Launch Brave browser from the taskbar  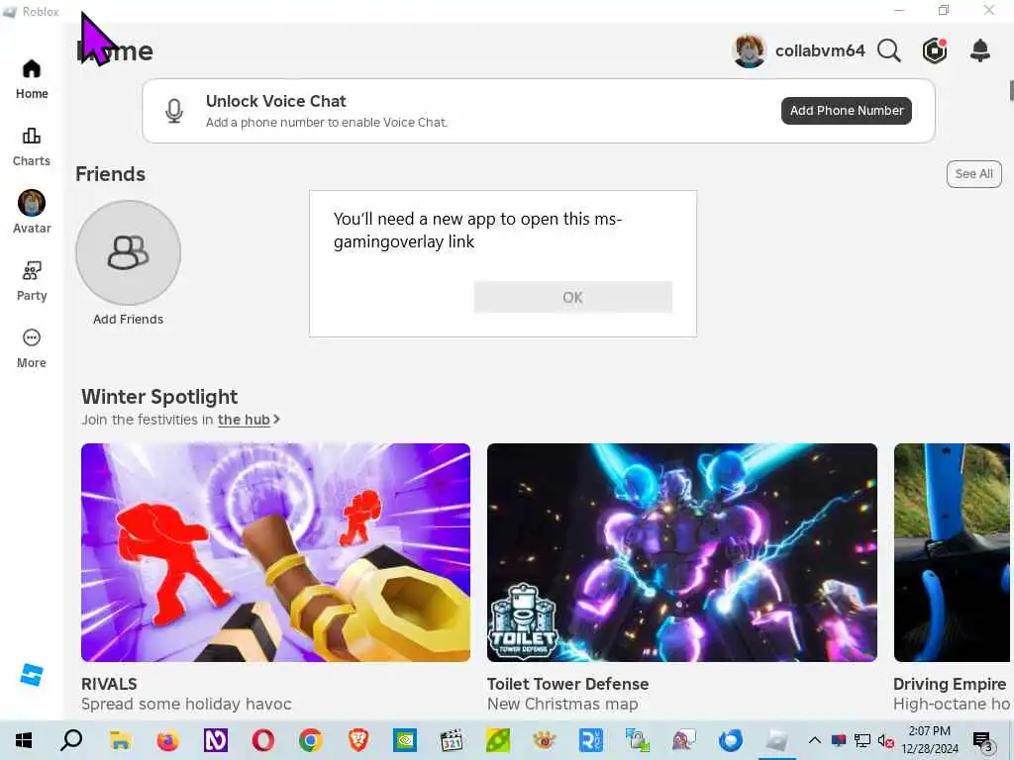click(358, 740)
